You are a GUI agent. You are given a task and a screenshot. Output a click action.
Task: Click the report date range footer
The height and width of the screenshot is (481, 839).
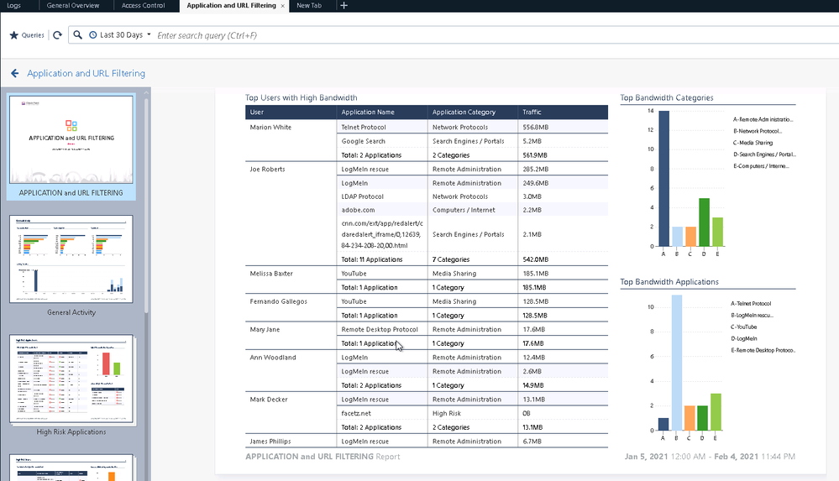(x=710, y=457)
